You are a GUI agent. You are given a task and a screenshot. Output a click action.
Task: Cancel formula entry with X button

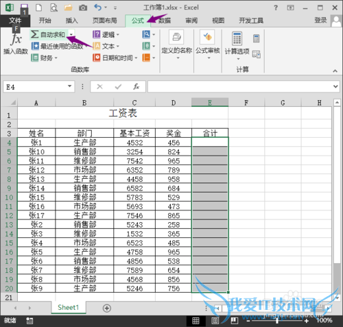click(99, 86)
